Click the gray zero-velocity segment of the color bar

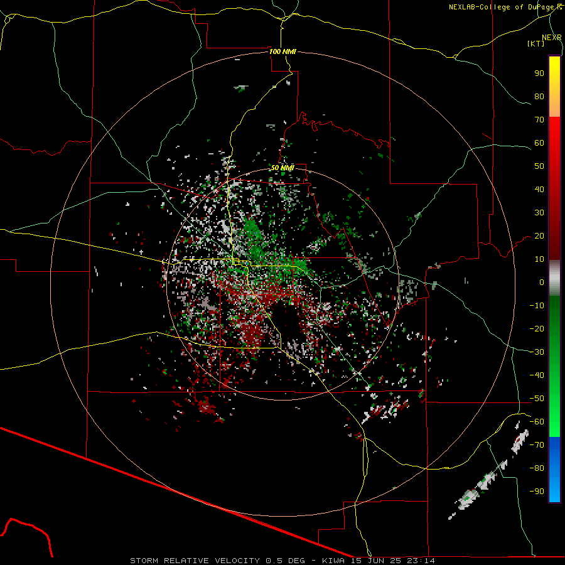(x=554, y=278)
